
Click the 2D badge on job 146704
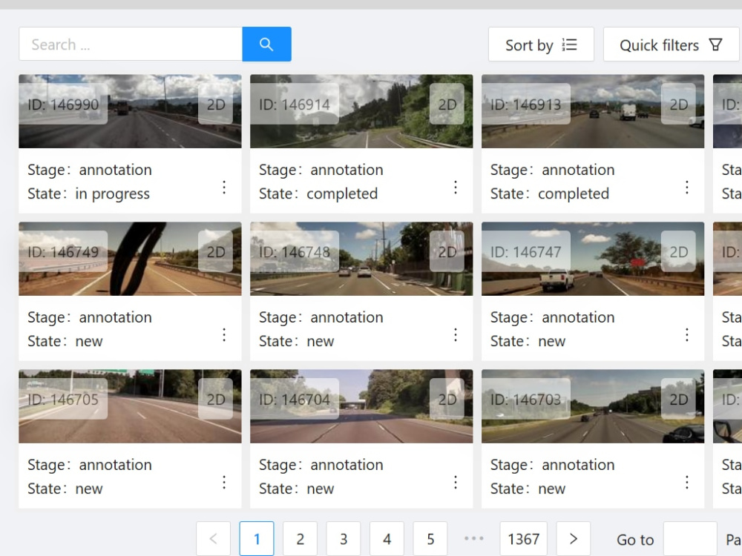click(447, 399)
